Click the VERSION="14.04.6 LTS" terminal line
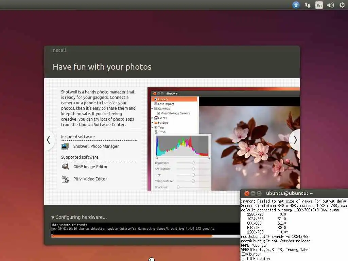The height and width of the screenshot is (261, 348). (x=276, y=250)
